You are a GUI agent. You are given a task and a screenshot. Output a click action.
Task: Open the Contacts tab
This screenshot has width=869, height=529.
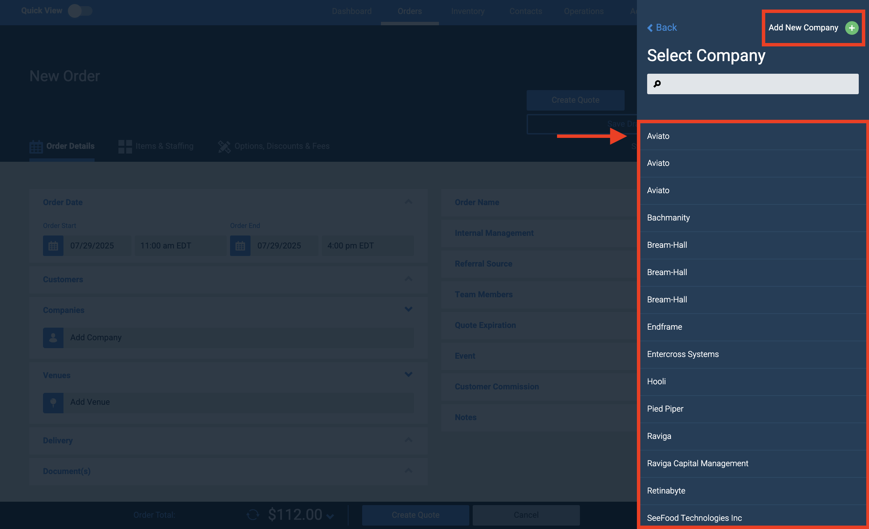526,11
